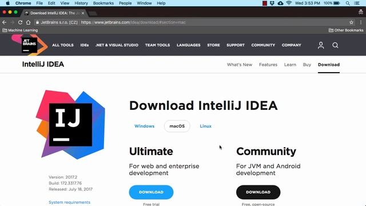Open the File menu
Image resolution: width=366 pixels, height=206 pixels.
pyautogui.click(x=39, y=3)
